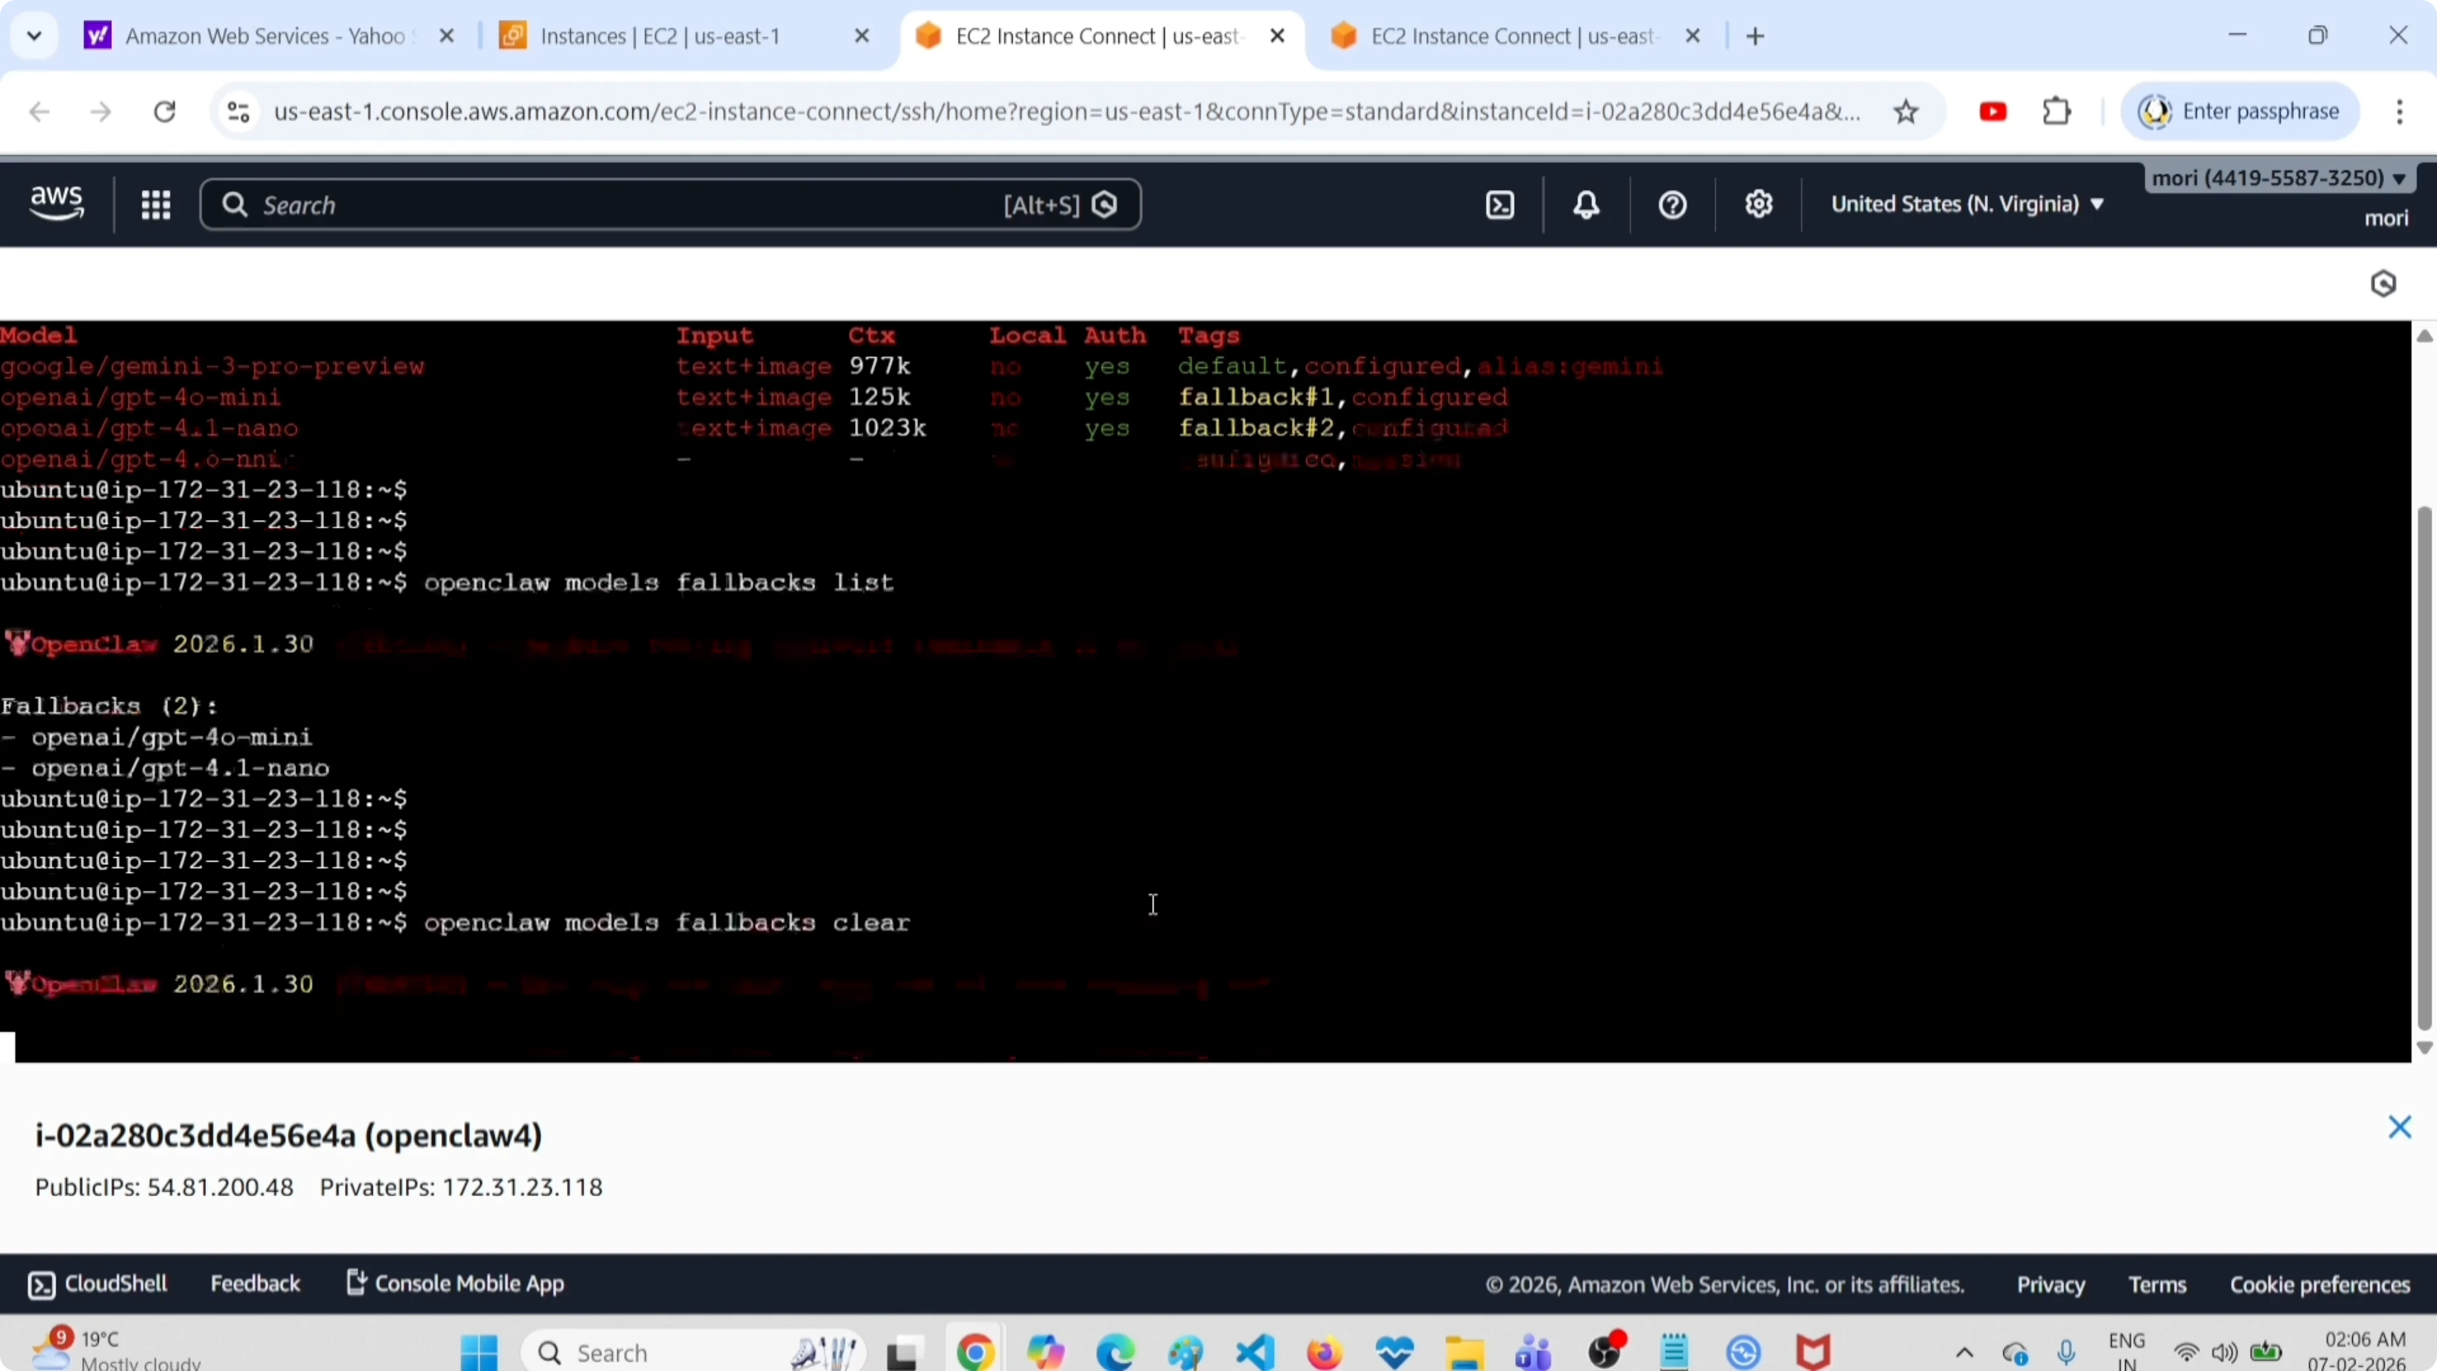The height and width of the screenshot is (1371, 2437).
Task: Open the search provider icon beside Alt+S
Action: click(1105, 203)
